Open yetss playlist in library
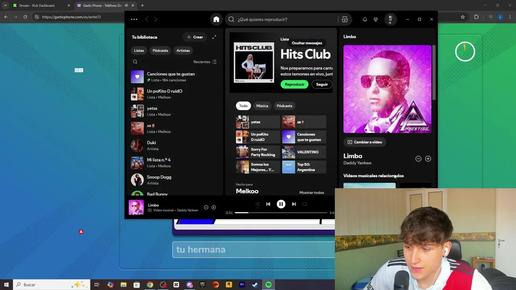The image size is (516, 290). pyautogui.click(x=175, y=111)
